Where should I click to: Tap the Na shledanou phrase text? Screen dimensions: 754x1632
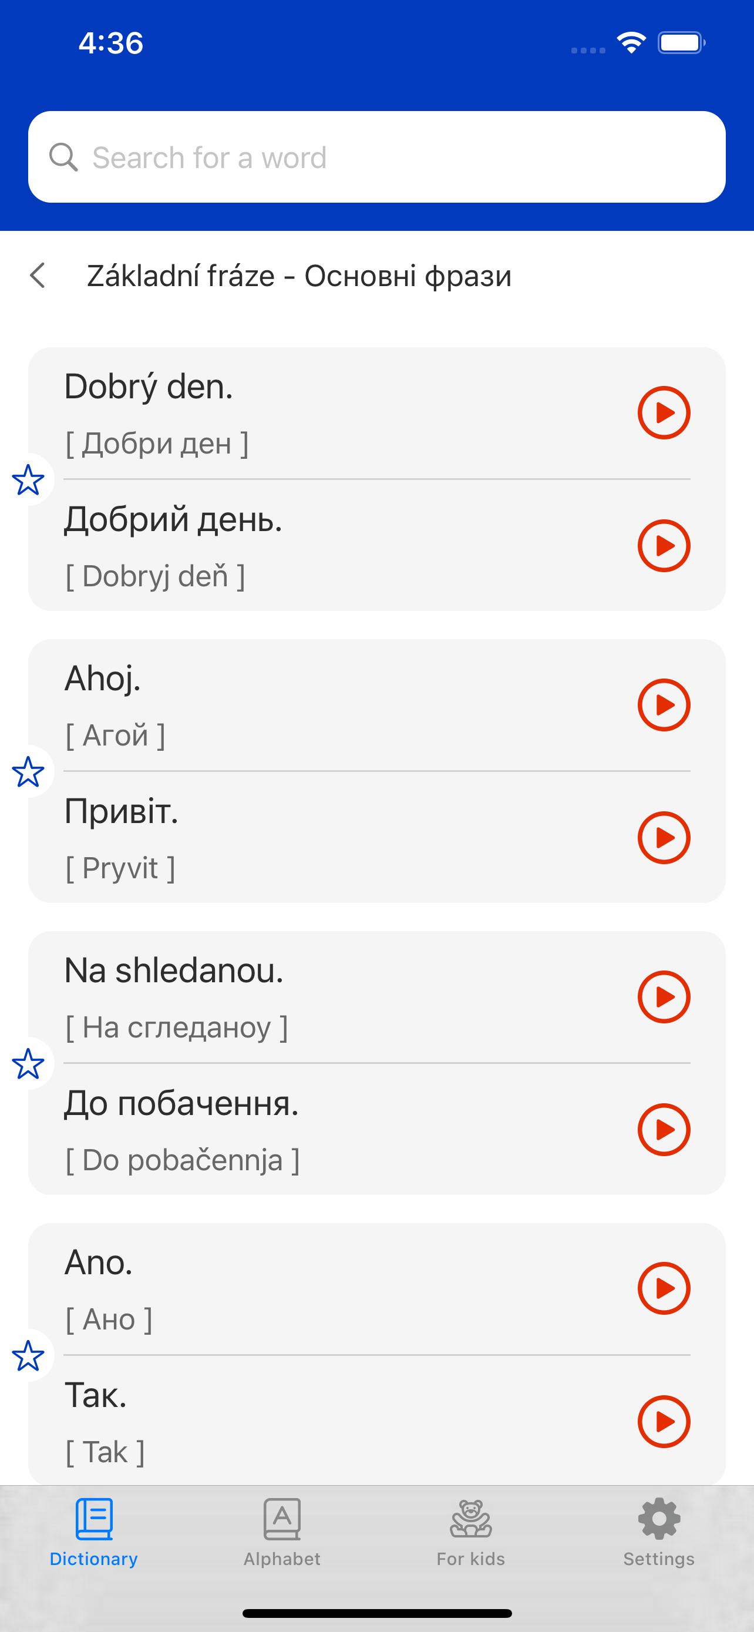click(x=174, y=971)
